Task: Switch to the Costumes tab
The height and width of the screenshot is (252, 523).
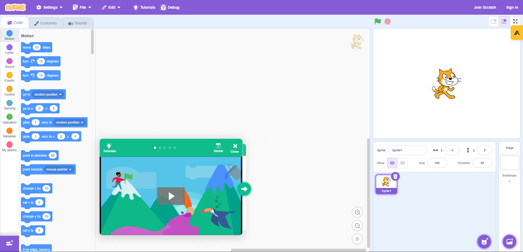Action: click(x=45, y=23)
